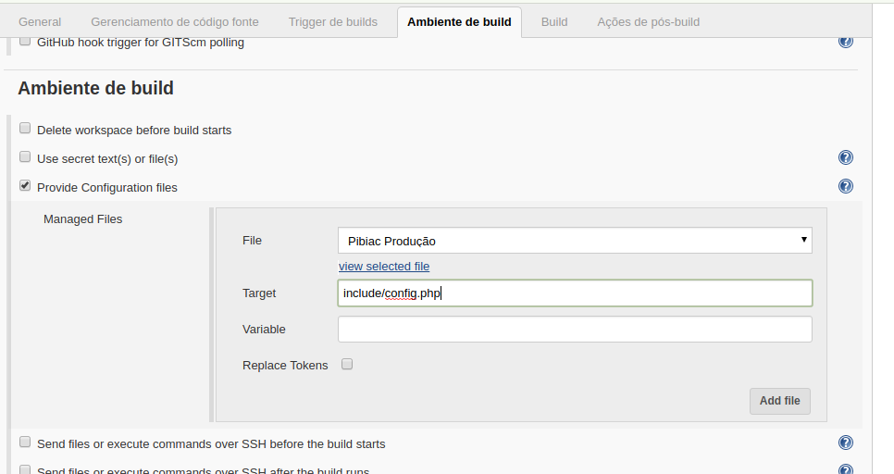Check Send files over SSH before build starts
894x474 pixels.
[x=25, y=442]
